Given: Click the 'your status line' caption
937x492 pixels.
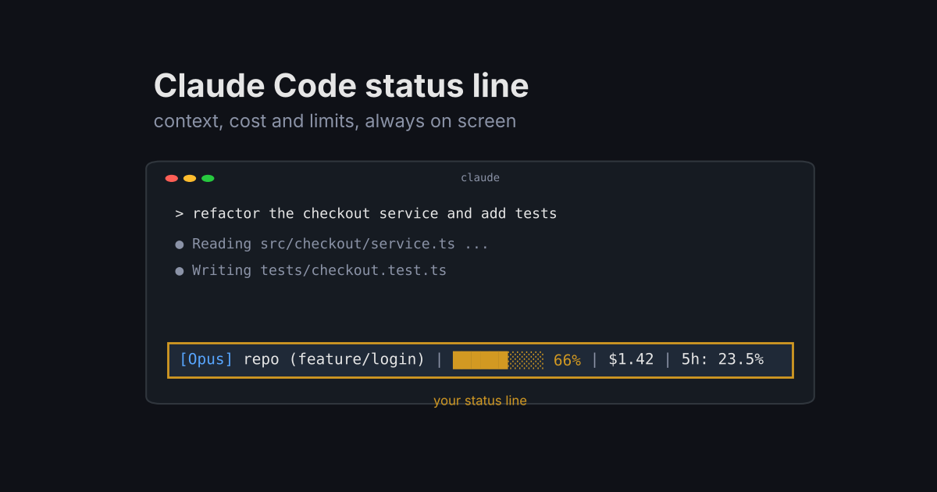Looking at the screenshot, I should (x=480, y=401).
